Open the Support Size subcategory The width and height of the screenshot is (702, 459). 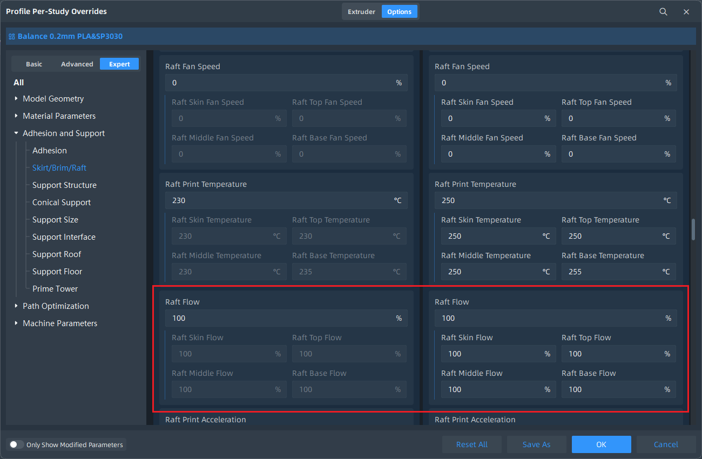click(55, 220)
